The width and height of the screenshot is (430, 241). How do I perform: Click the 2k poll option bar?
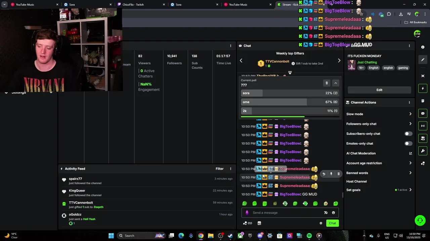click(x=290, y=111)
